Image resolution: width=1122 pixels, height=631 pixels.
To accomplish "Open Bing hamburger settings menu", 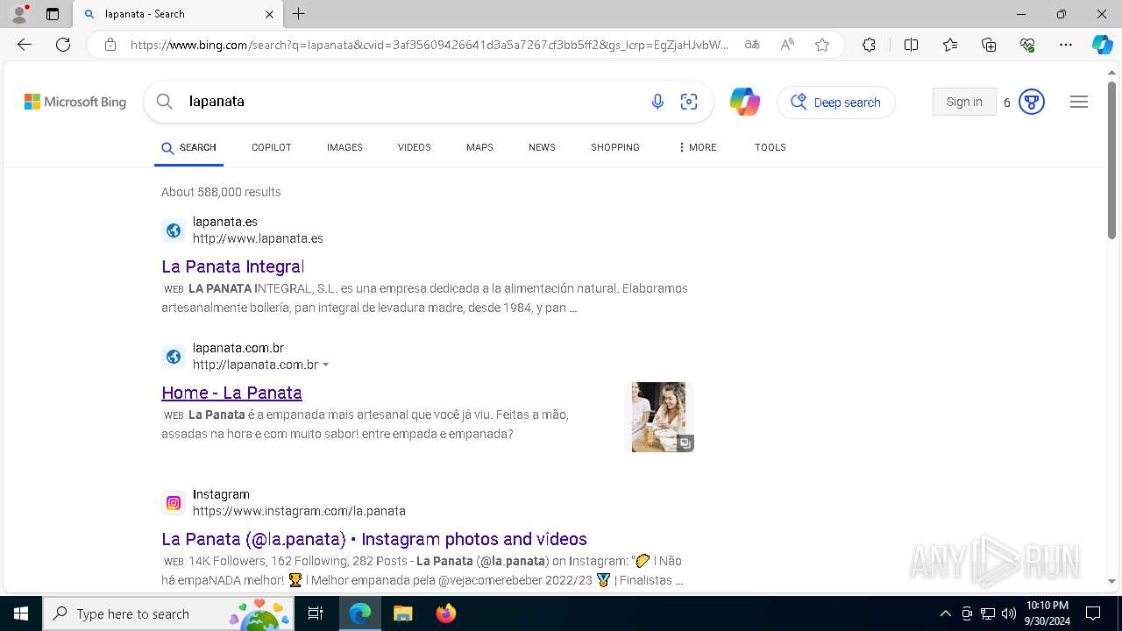I will pos(1079,102).
